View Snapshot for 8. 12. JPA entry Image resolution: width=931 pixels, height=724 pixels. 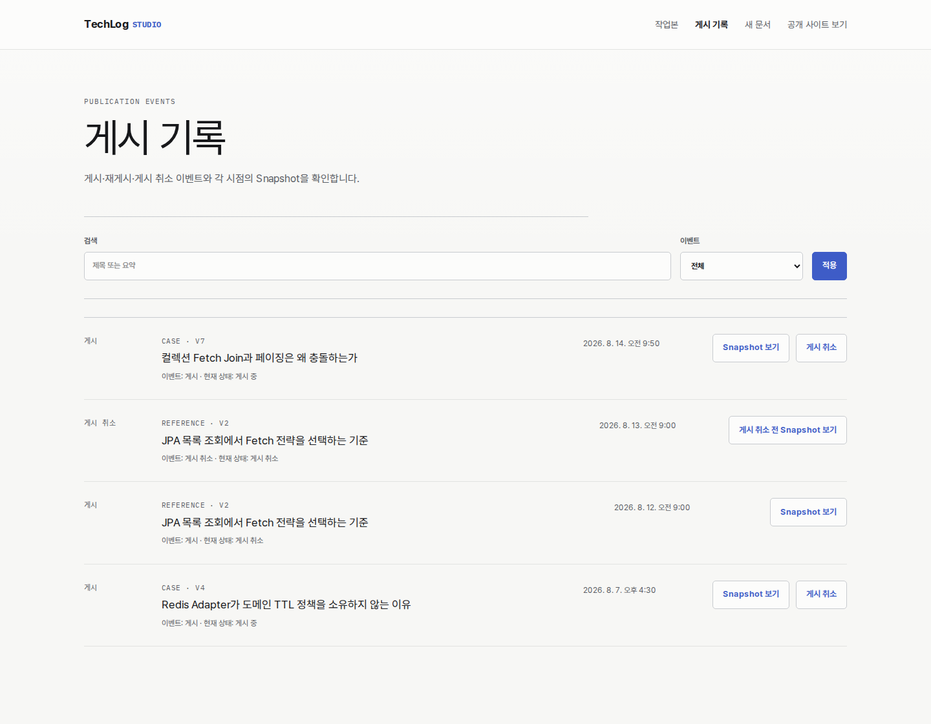(x=808, y=512)
